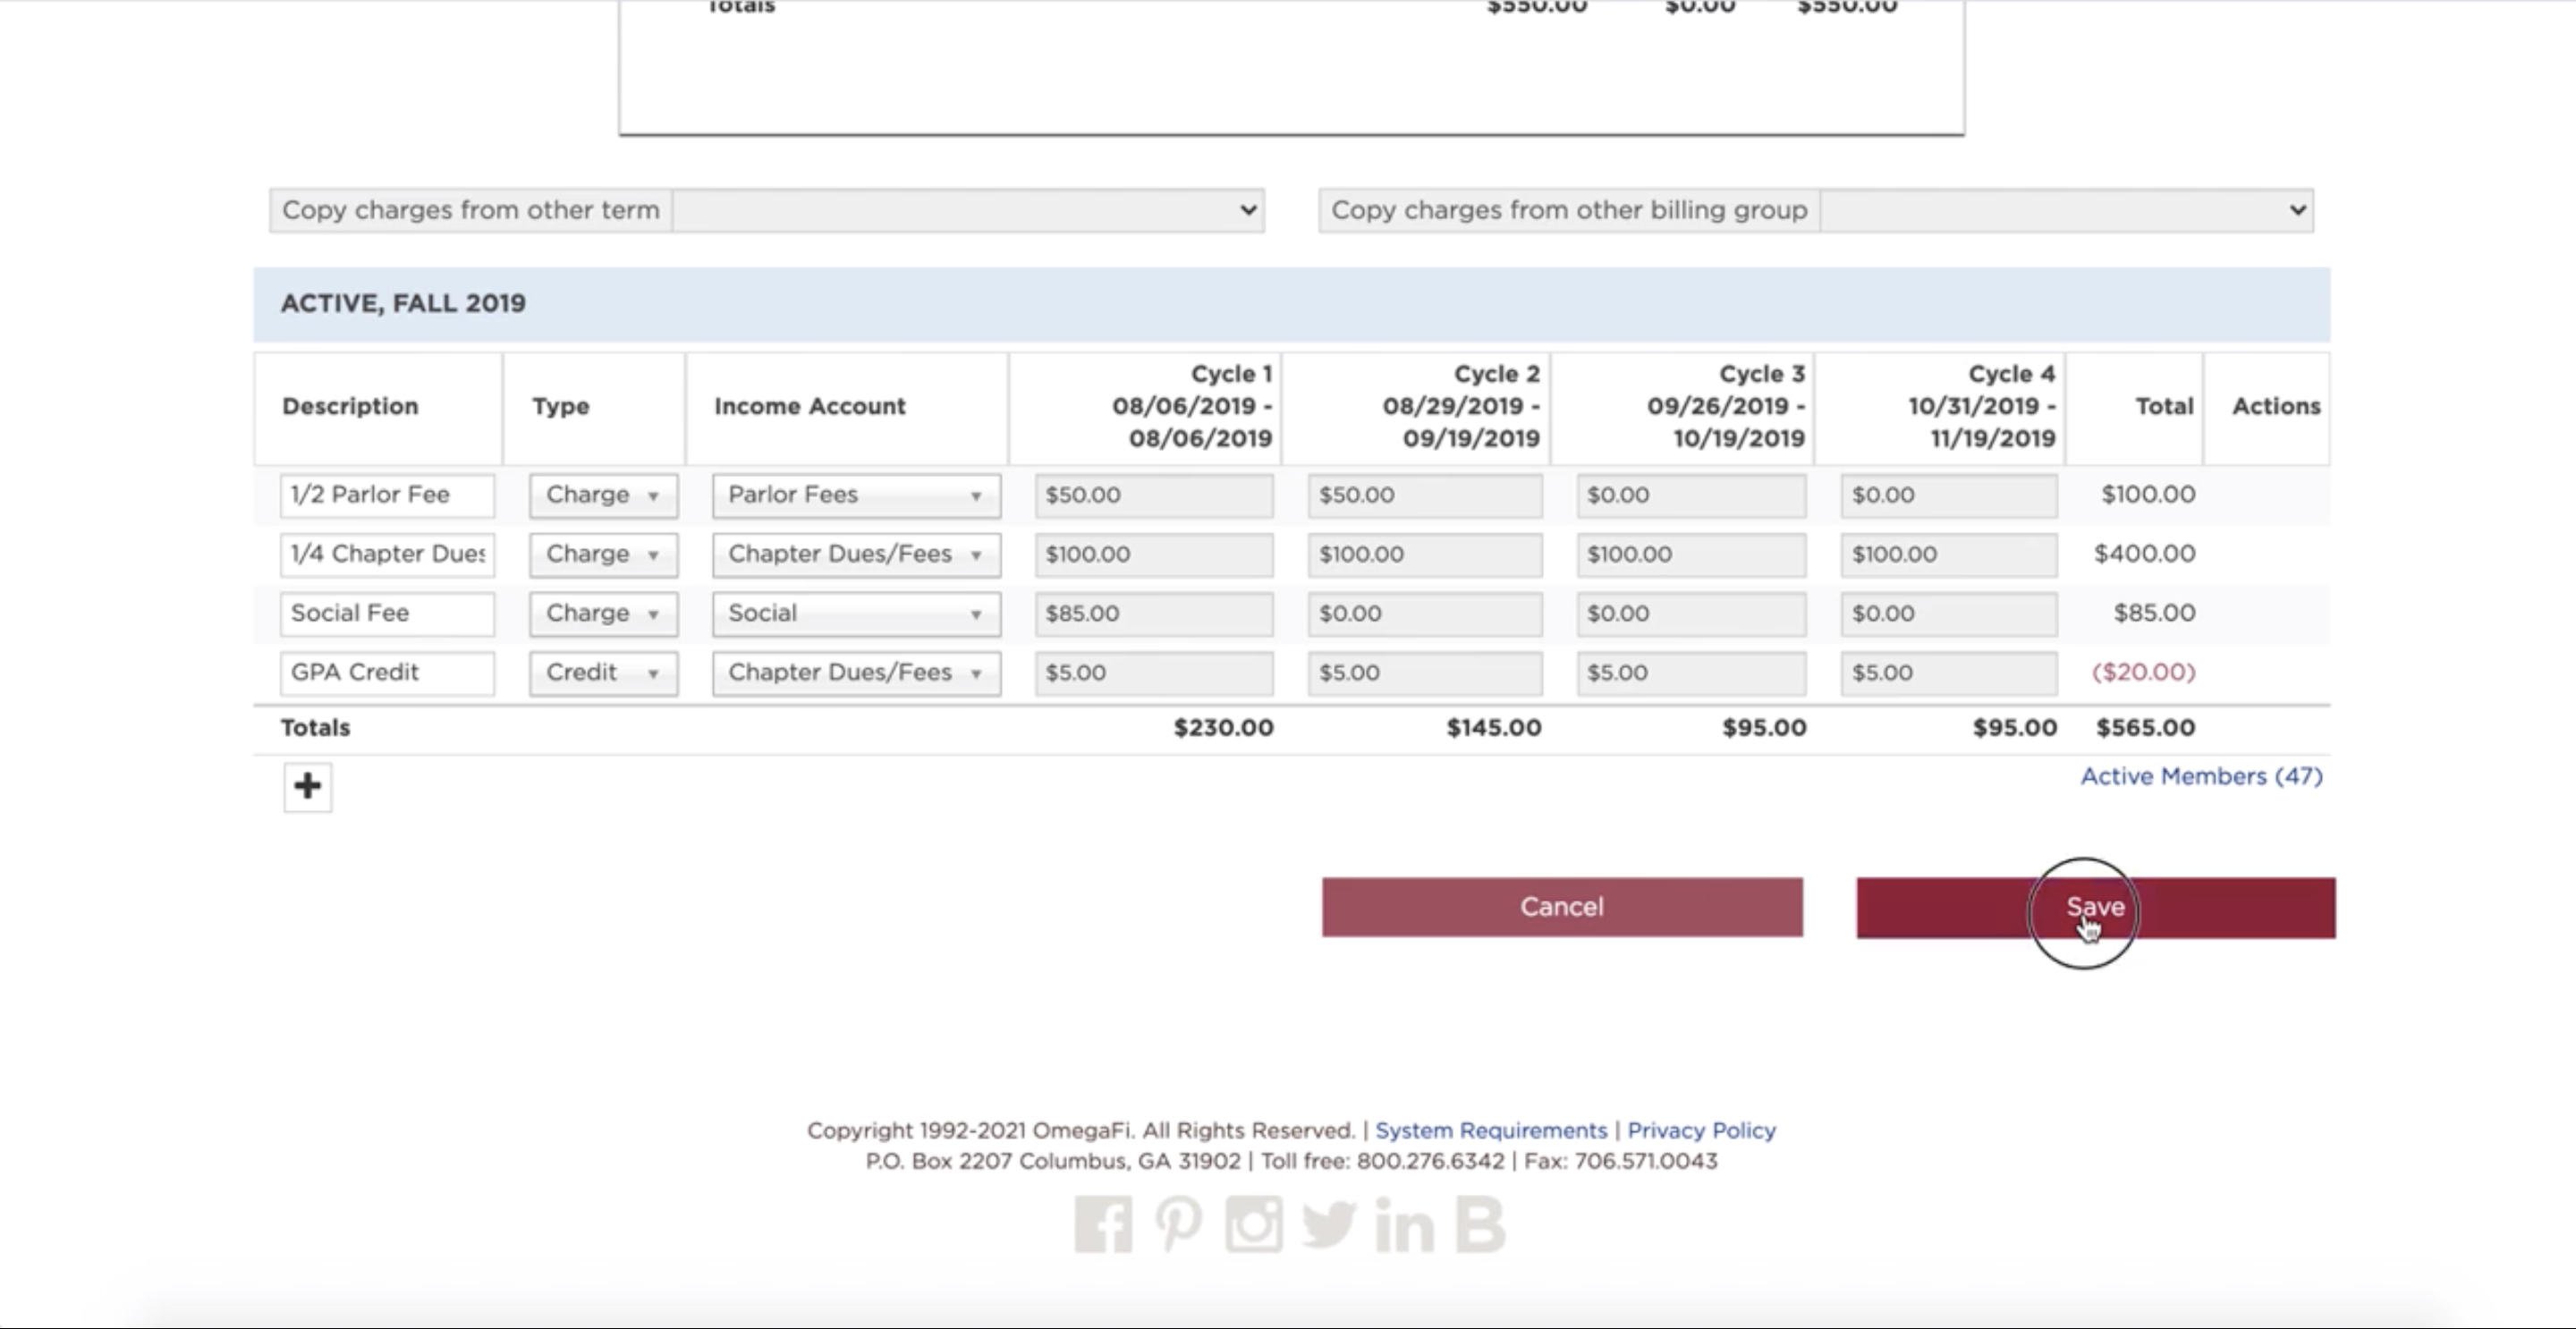Expand Copy charges from other term dropdown
The image size is (2576, 1329).
[x=967, y=211]
